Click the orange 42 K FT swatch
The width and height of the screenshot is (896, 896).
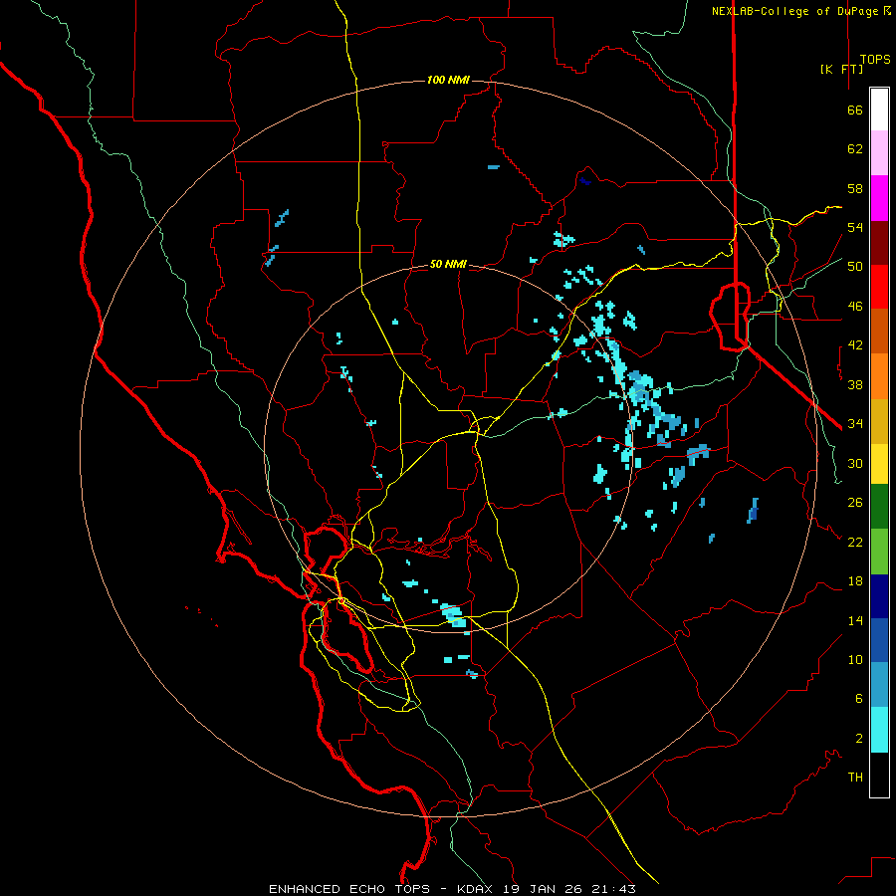click(x=879, y=376)
